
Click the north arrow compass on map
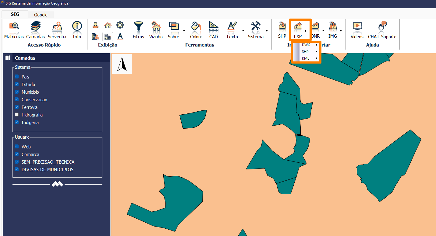coord(122,64)
